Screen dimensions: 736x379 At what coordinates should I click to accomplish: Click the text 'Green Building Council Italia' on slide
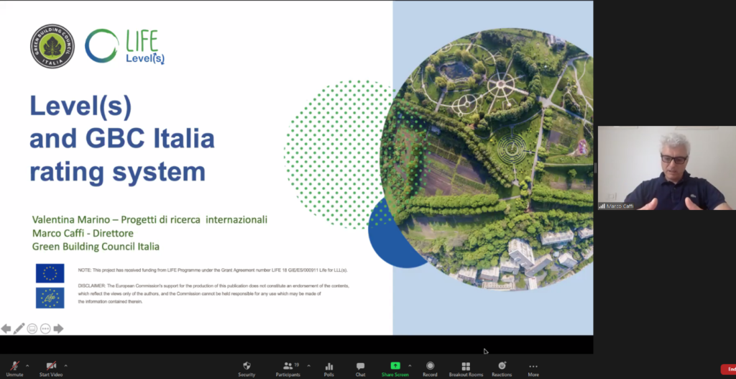(96, 246)
